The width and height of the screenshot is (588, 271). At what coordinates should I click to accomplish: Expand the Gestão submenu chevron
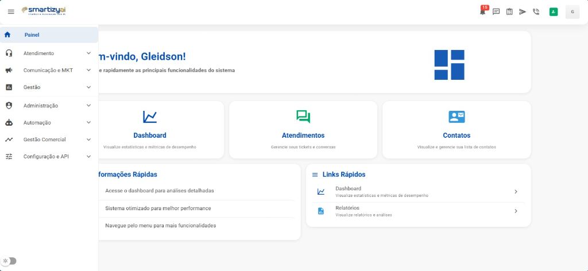click(x=88, y=87)
